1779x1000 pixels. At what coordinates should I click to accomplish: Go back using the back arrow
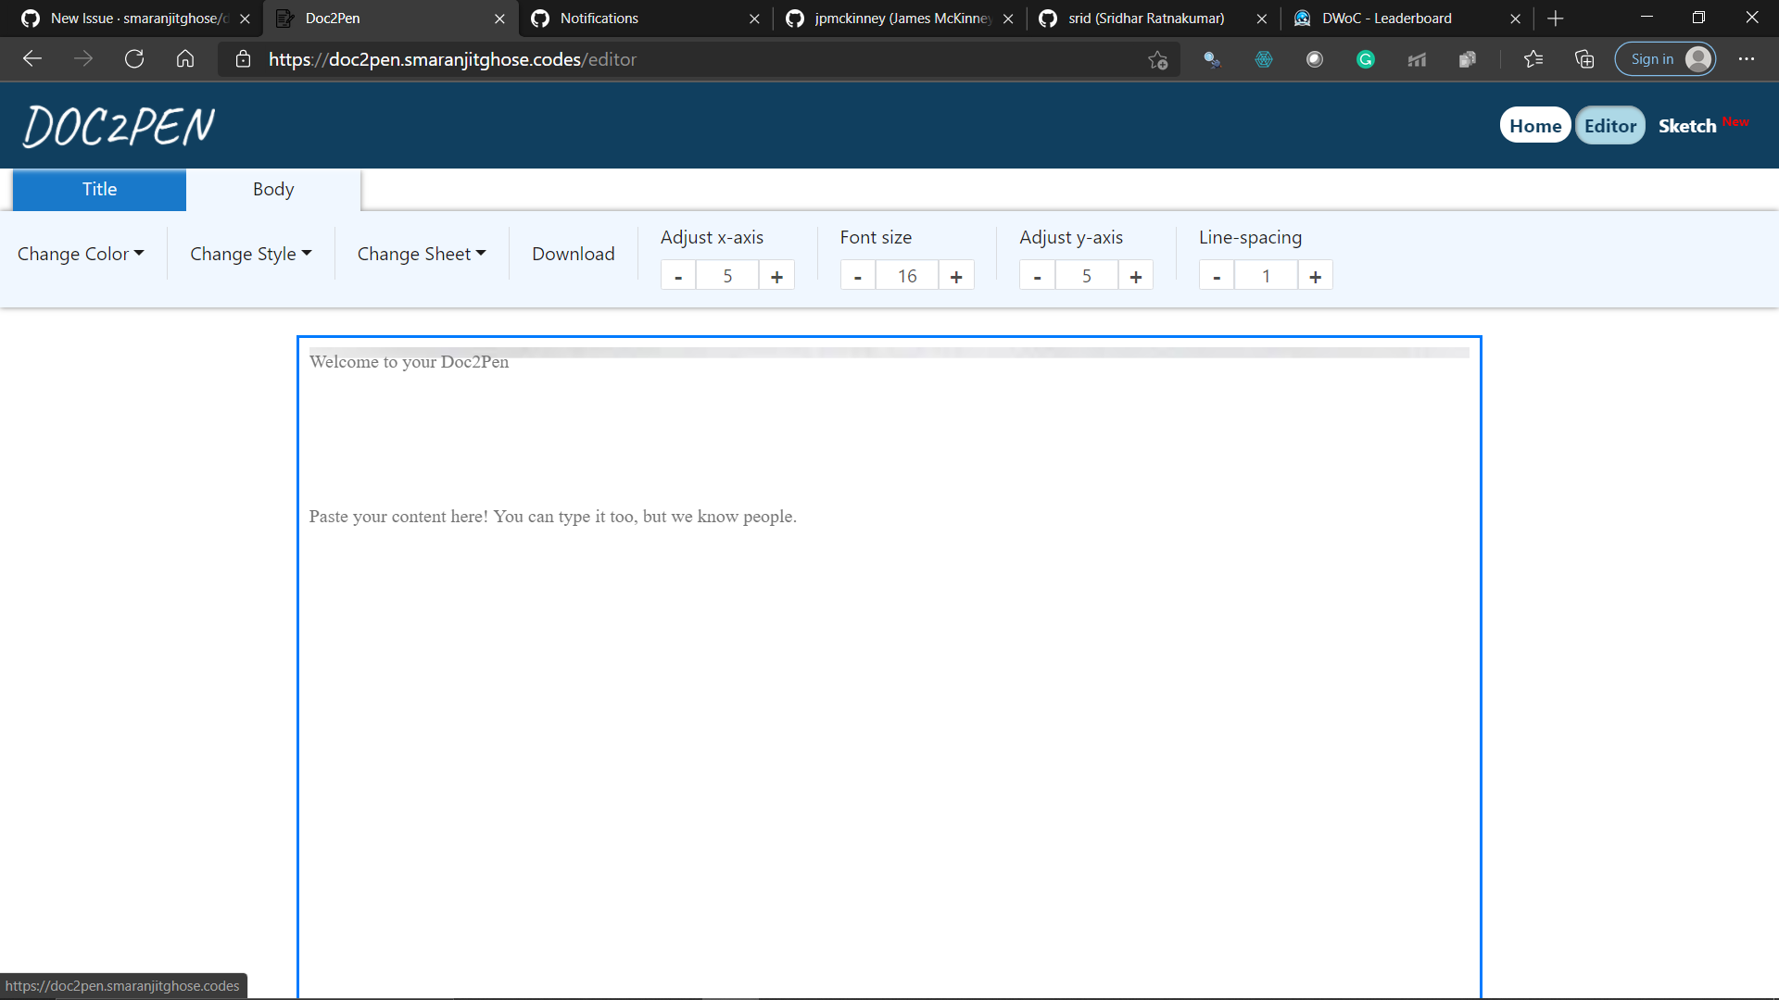pyautogui.click(x=32, y=58)
